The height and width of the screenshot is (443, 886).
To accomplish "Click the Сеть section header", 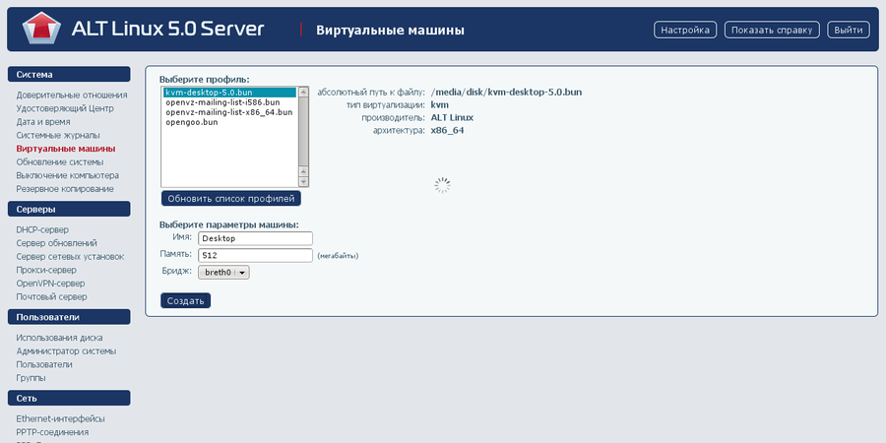I will pyautogui.click(x=69, y=398).
